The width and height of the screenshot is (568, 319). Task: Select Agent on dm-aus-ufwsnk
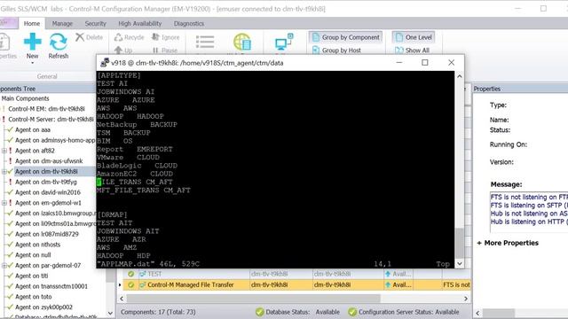point(49,161)
